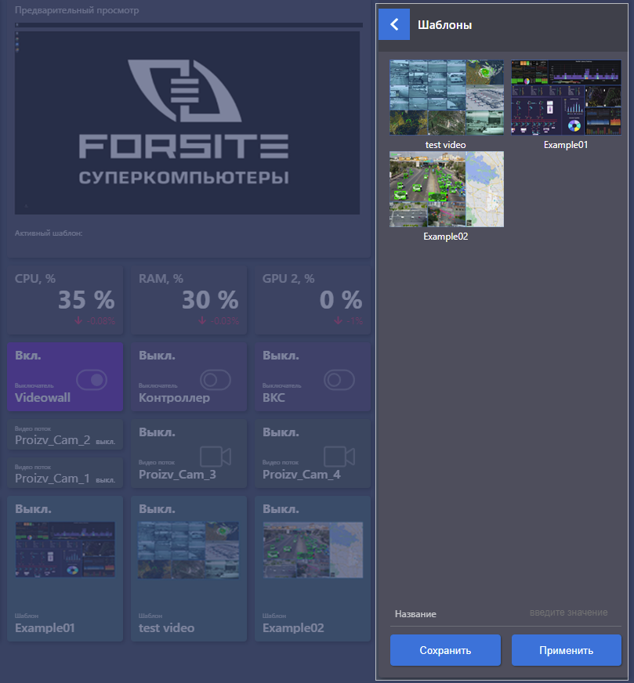This screenshot has height=683, width=634.
Task: Click the 35 % CPU value
Action: [x=86, y=300]
